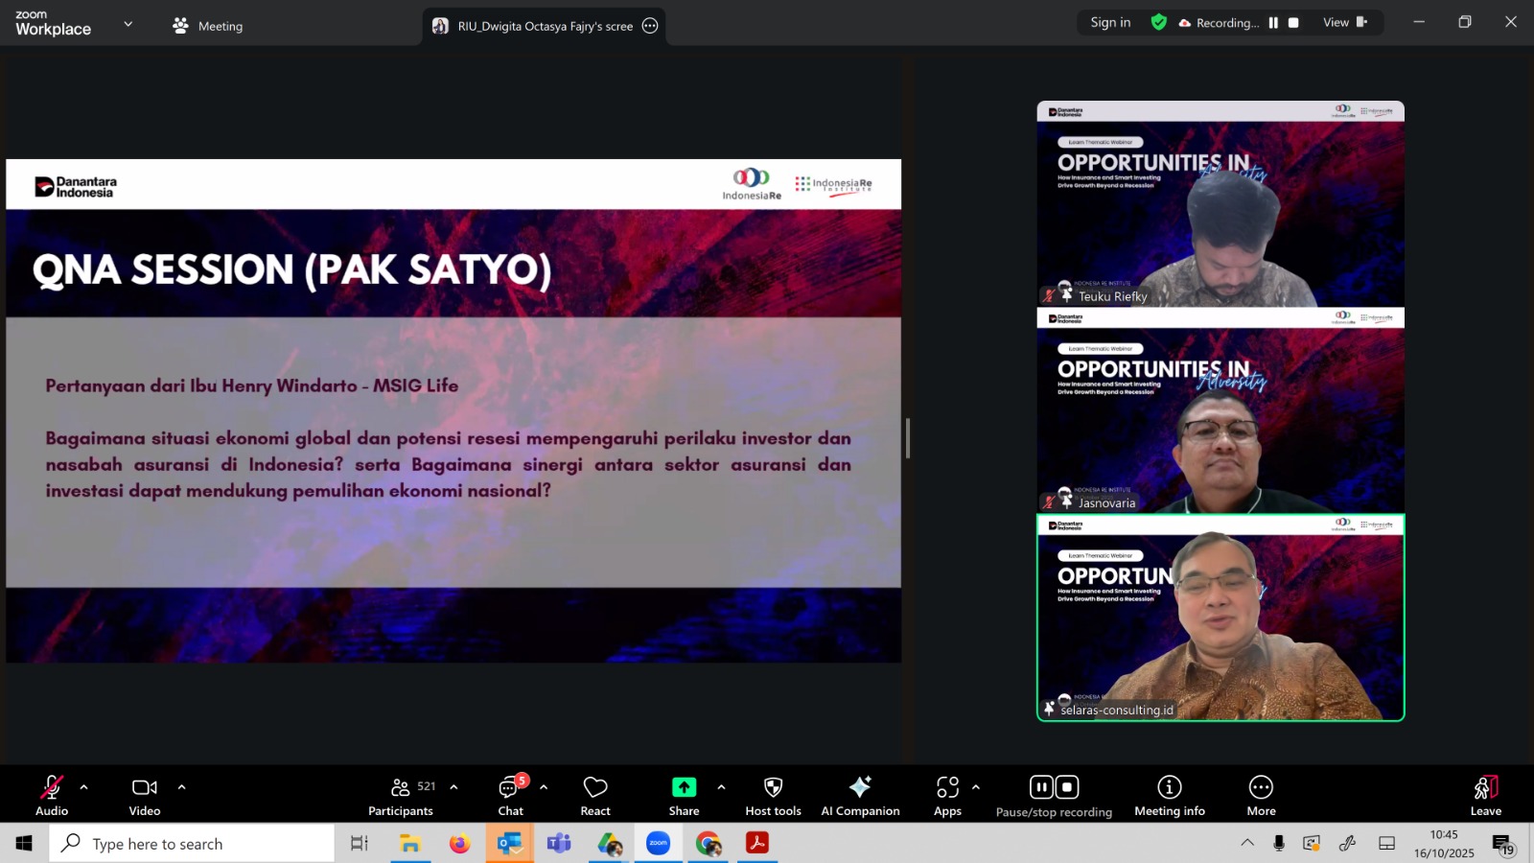Expand audio settings arrow next to Audio
Viewport: 1534px width, 863px height.
click(x=84, y=787)
